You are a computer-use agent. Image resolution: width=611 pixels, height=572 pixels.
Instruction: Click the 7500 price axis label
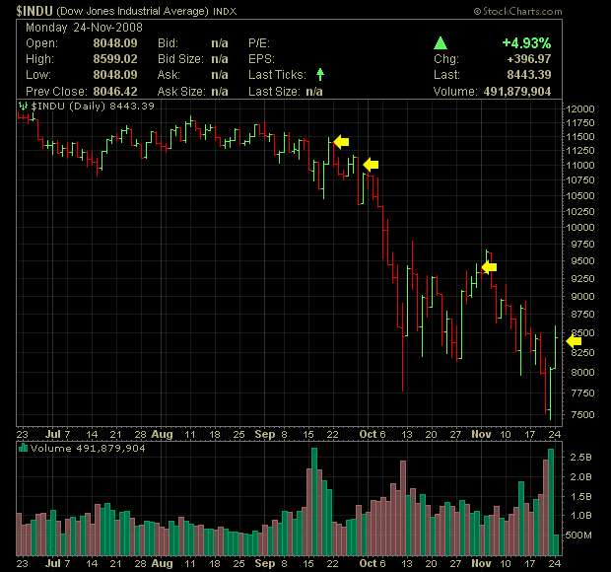582,414
